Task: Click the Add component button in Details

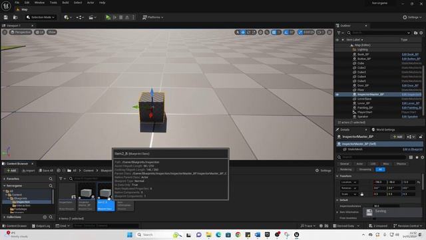Action: click(397, 137)
